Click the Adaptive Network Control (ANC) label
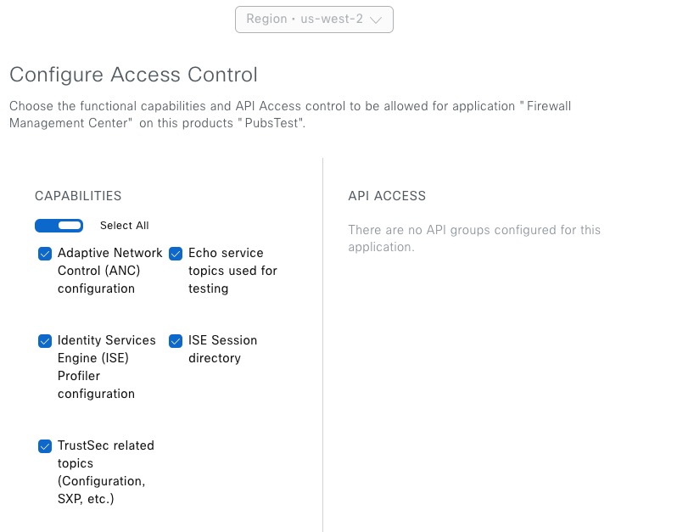Screen dimensions: 694x532 click(x=109, y=271)
